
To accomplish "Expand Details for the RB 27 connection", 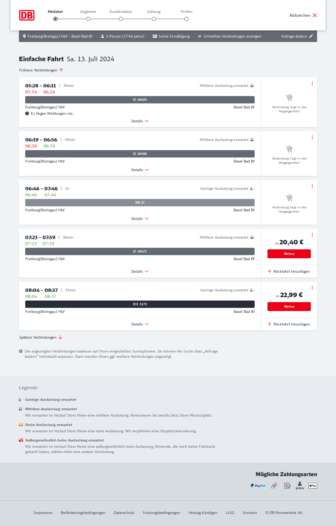I will 140,219.
